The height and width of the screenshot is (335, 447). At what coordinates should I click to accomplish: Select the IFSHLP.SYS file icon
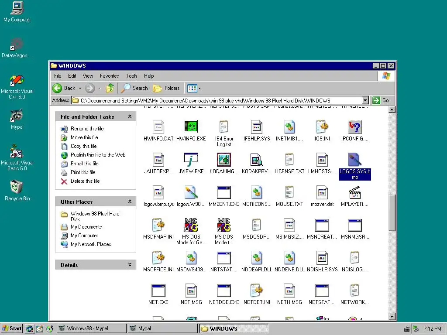pos(257,126)
